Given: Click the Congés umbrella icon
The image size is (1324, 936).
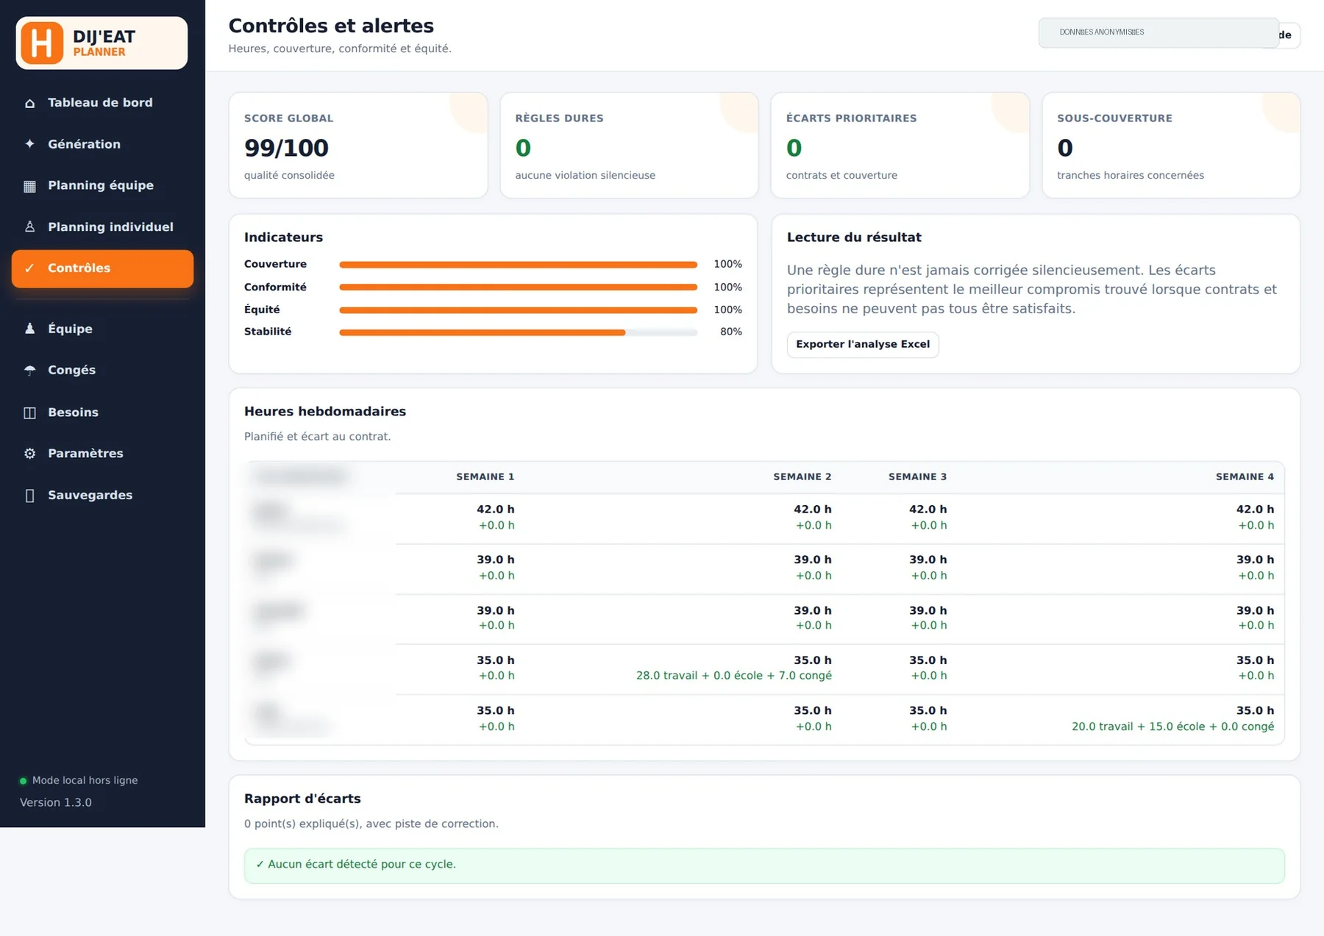Looking at the screenshot, I should [x=29, y=371].
